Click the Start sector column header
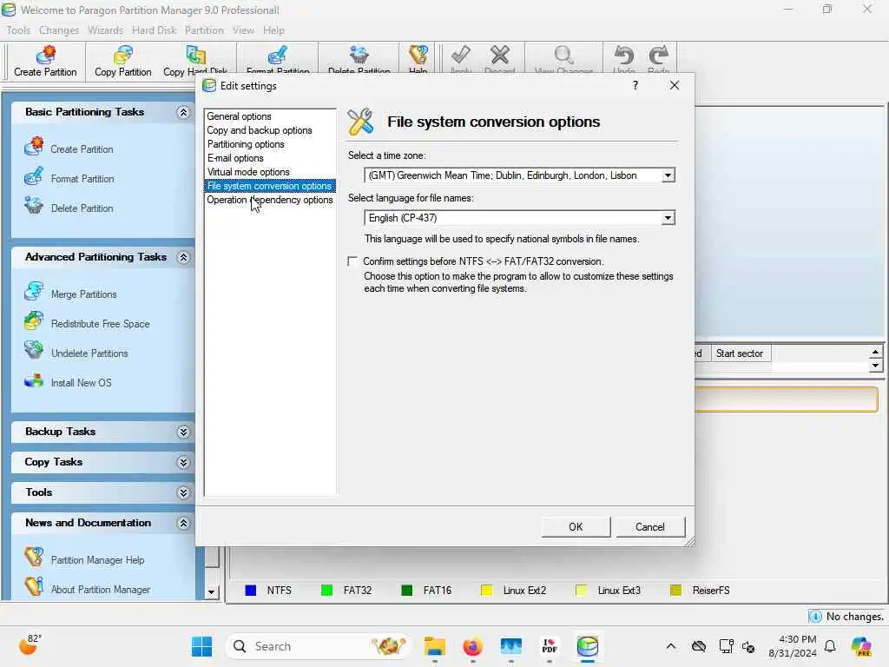The image size is (889, 667). [740, 353]
